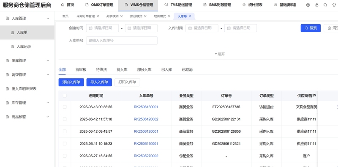
Task: Close the 路线模式 tab
Action: [x=145, y=16]
